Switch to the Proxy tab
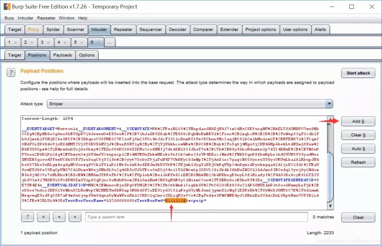 pyautogui.click(x=33, y=29)
